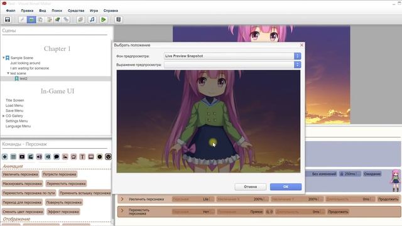The width and height of the screenshot is (402, 226).
Task: Select the video play commands category icon
Action: (22, 156)
